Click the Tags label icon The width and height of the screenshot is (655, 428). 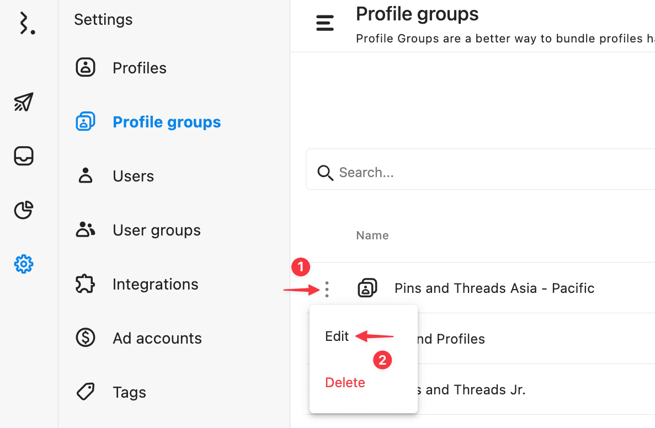(86, 392)
